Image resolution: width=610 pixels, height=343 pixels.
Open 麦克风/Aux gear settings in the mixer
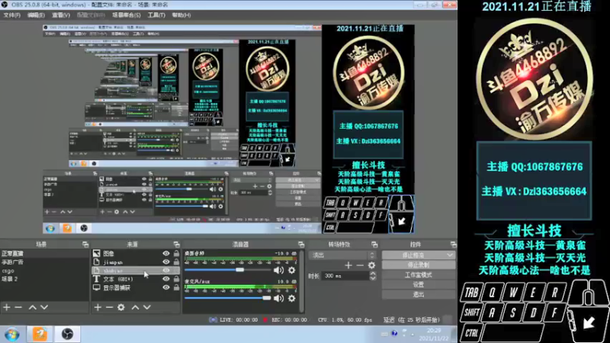(x=291, y=298)
